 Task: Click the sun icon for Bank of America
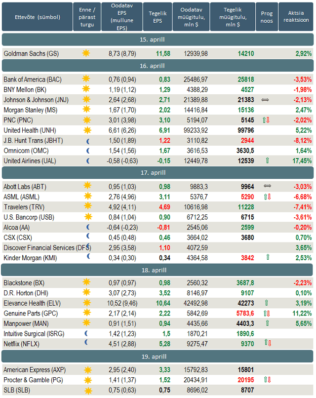[86, 79]
